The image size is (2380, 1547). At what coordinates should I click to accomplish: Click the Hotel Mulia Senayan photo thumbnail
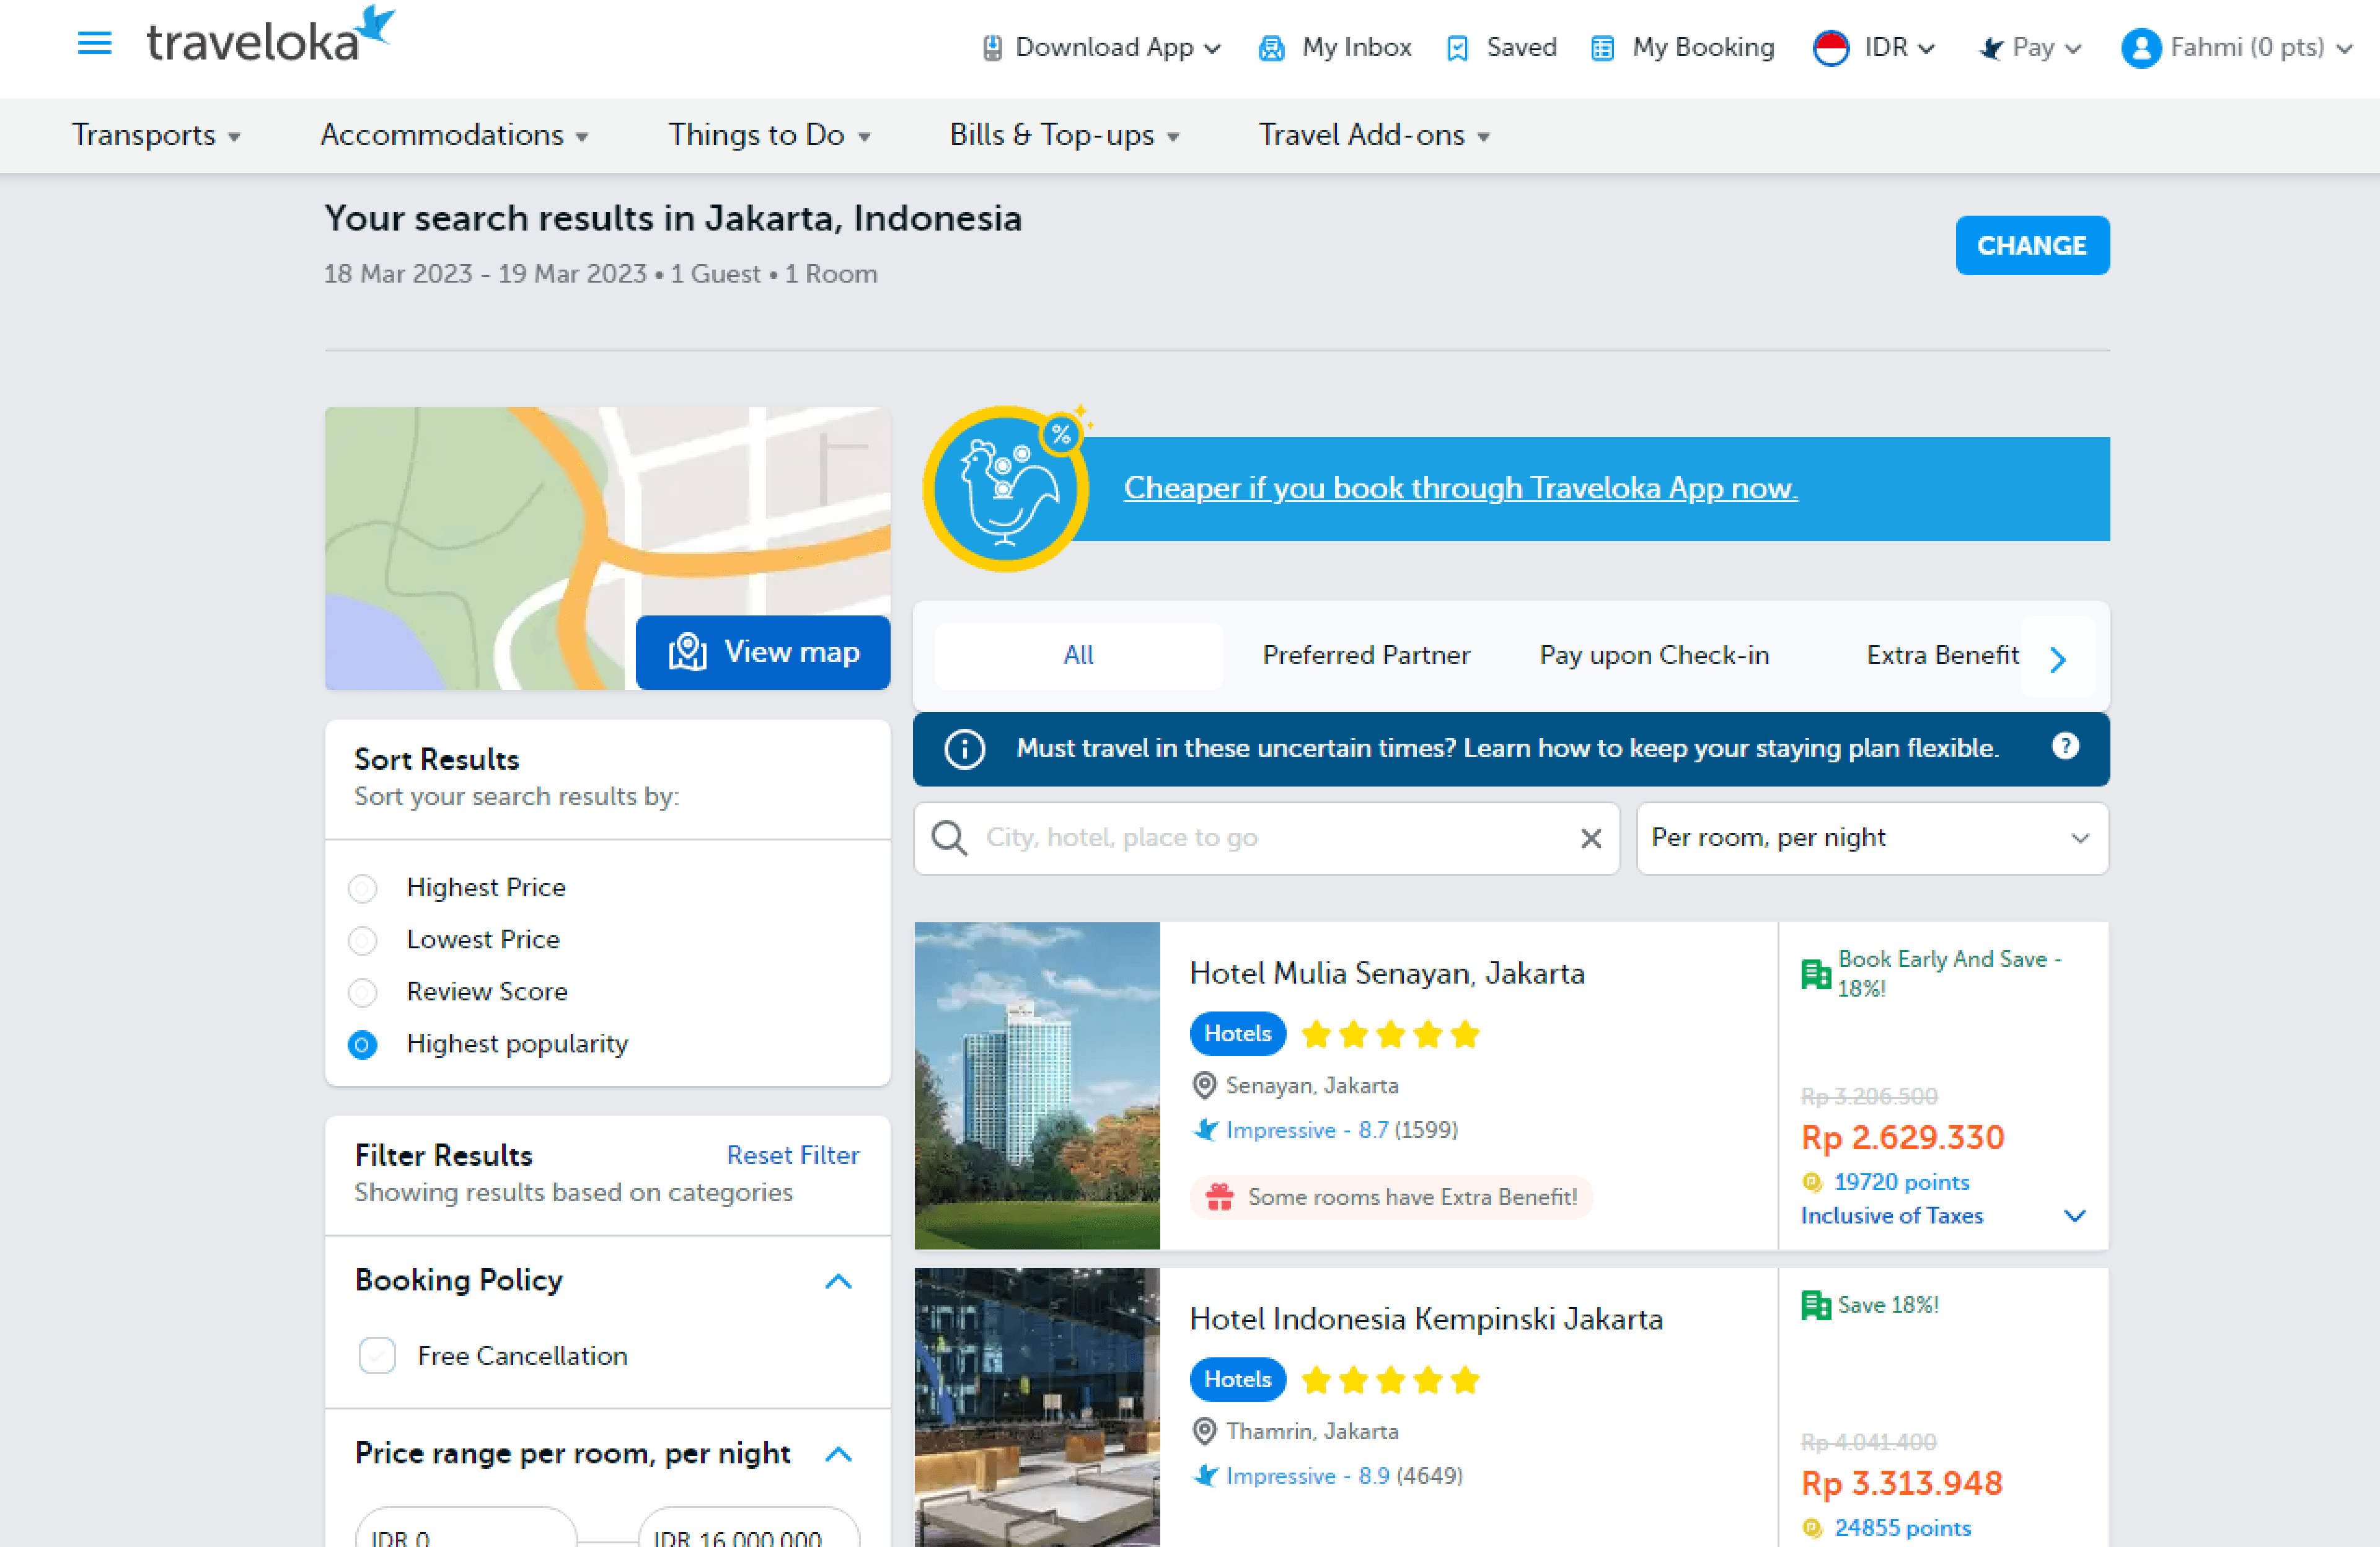point(1037,1085)
